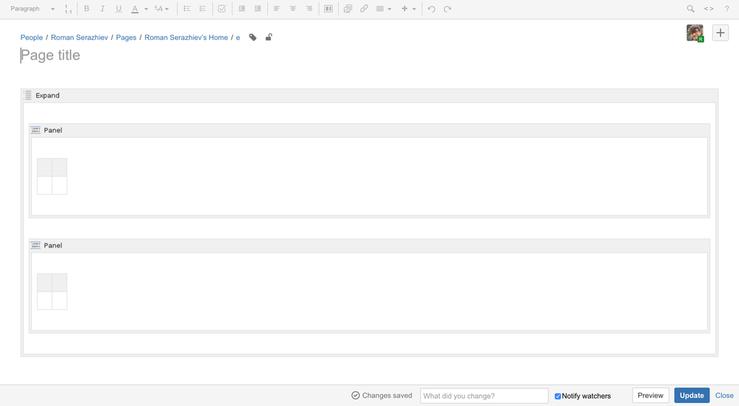Click the user avatar thumbnail
The width and height of the screenshot is (739, 406).
coord(695,33)
